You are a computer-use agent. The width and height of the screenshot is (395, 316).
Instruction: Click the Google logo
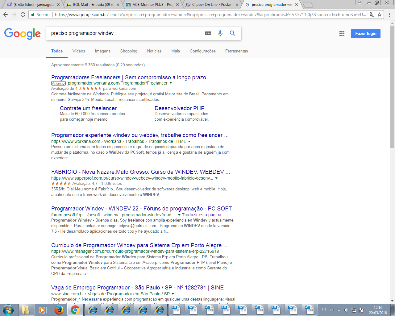(x=23, y=34)
